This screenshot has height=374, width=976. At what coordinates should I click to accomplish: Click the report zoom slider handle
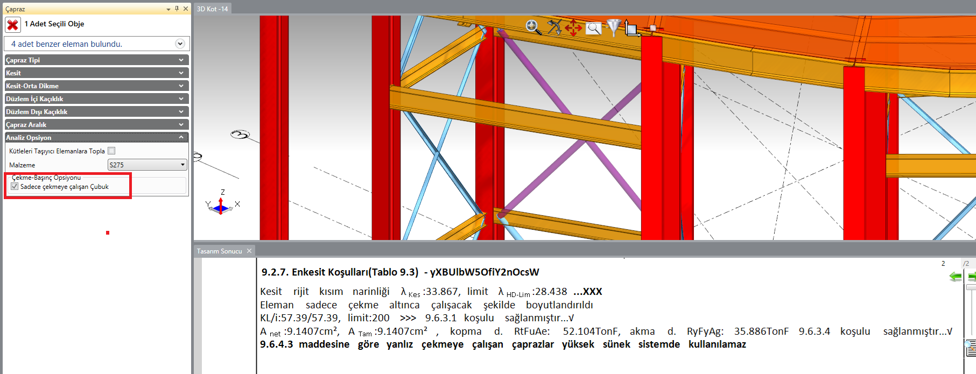click(971, 288)
